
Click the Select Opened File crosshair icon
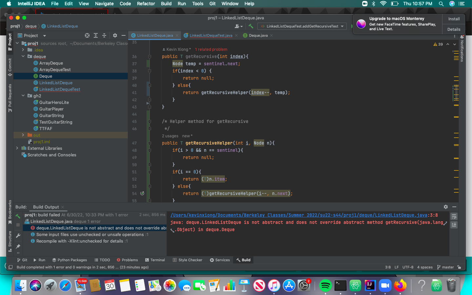click(x=87, y=35)
